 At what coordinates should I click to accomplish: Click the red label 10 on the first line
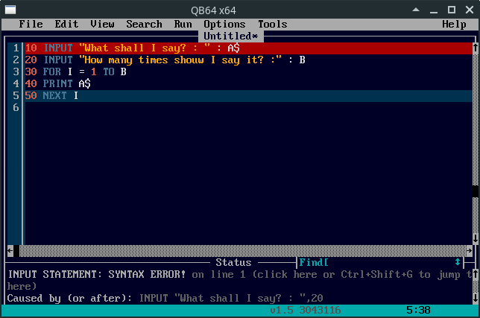click(x=31, y=48)
